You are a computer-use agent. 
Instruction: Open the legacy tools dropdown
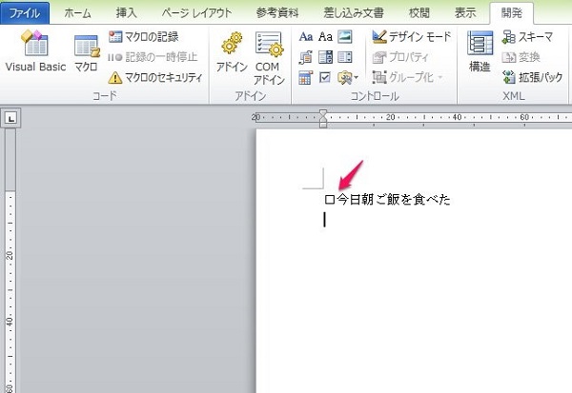348,78
